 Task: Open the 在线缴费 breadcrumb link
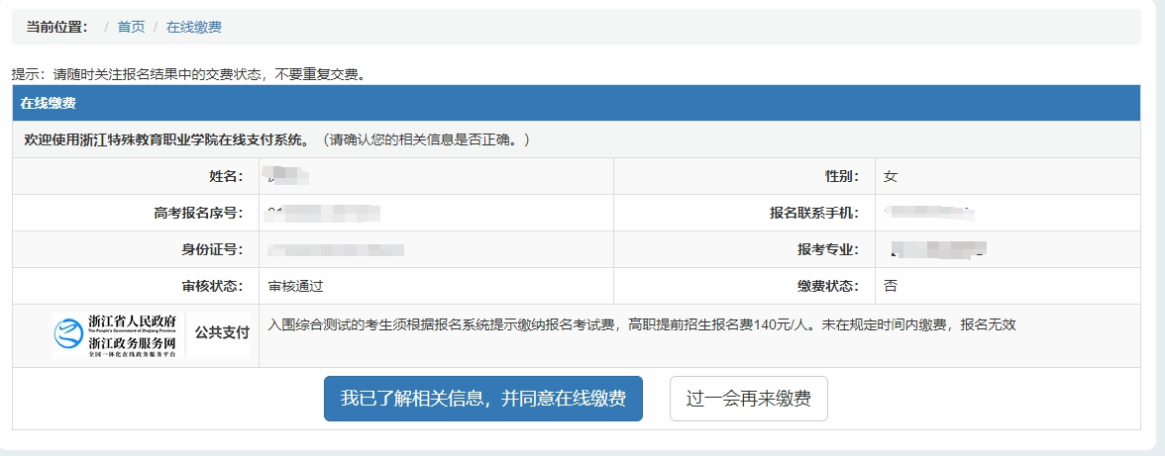pyautogui.click(x=193, y=27)
